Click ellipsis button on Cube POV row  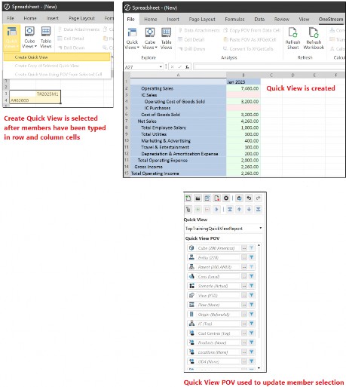tap(244, 248)
